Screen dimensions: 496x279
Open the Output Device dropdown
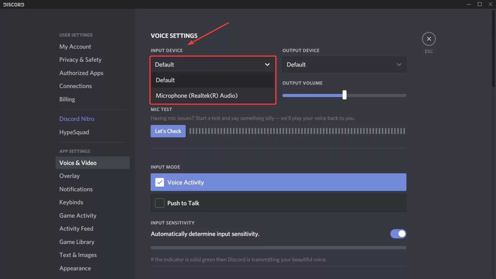click(x=344, y=64)
